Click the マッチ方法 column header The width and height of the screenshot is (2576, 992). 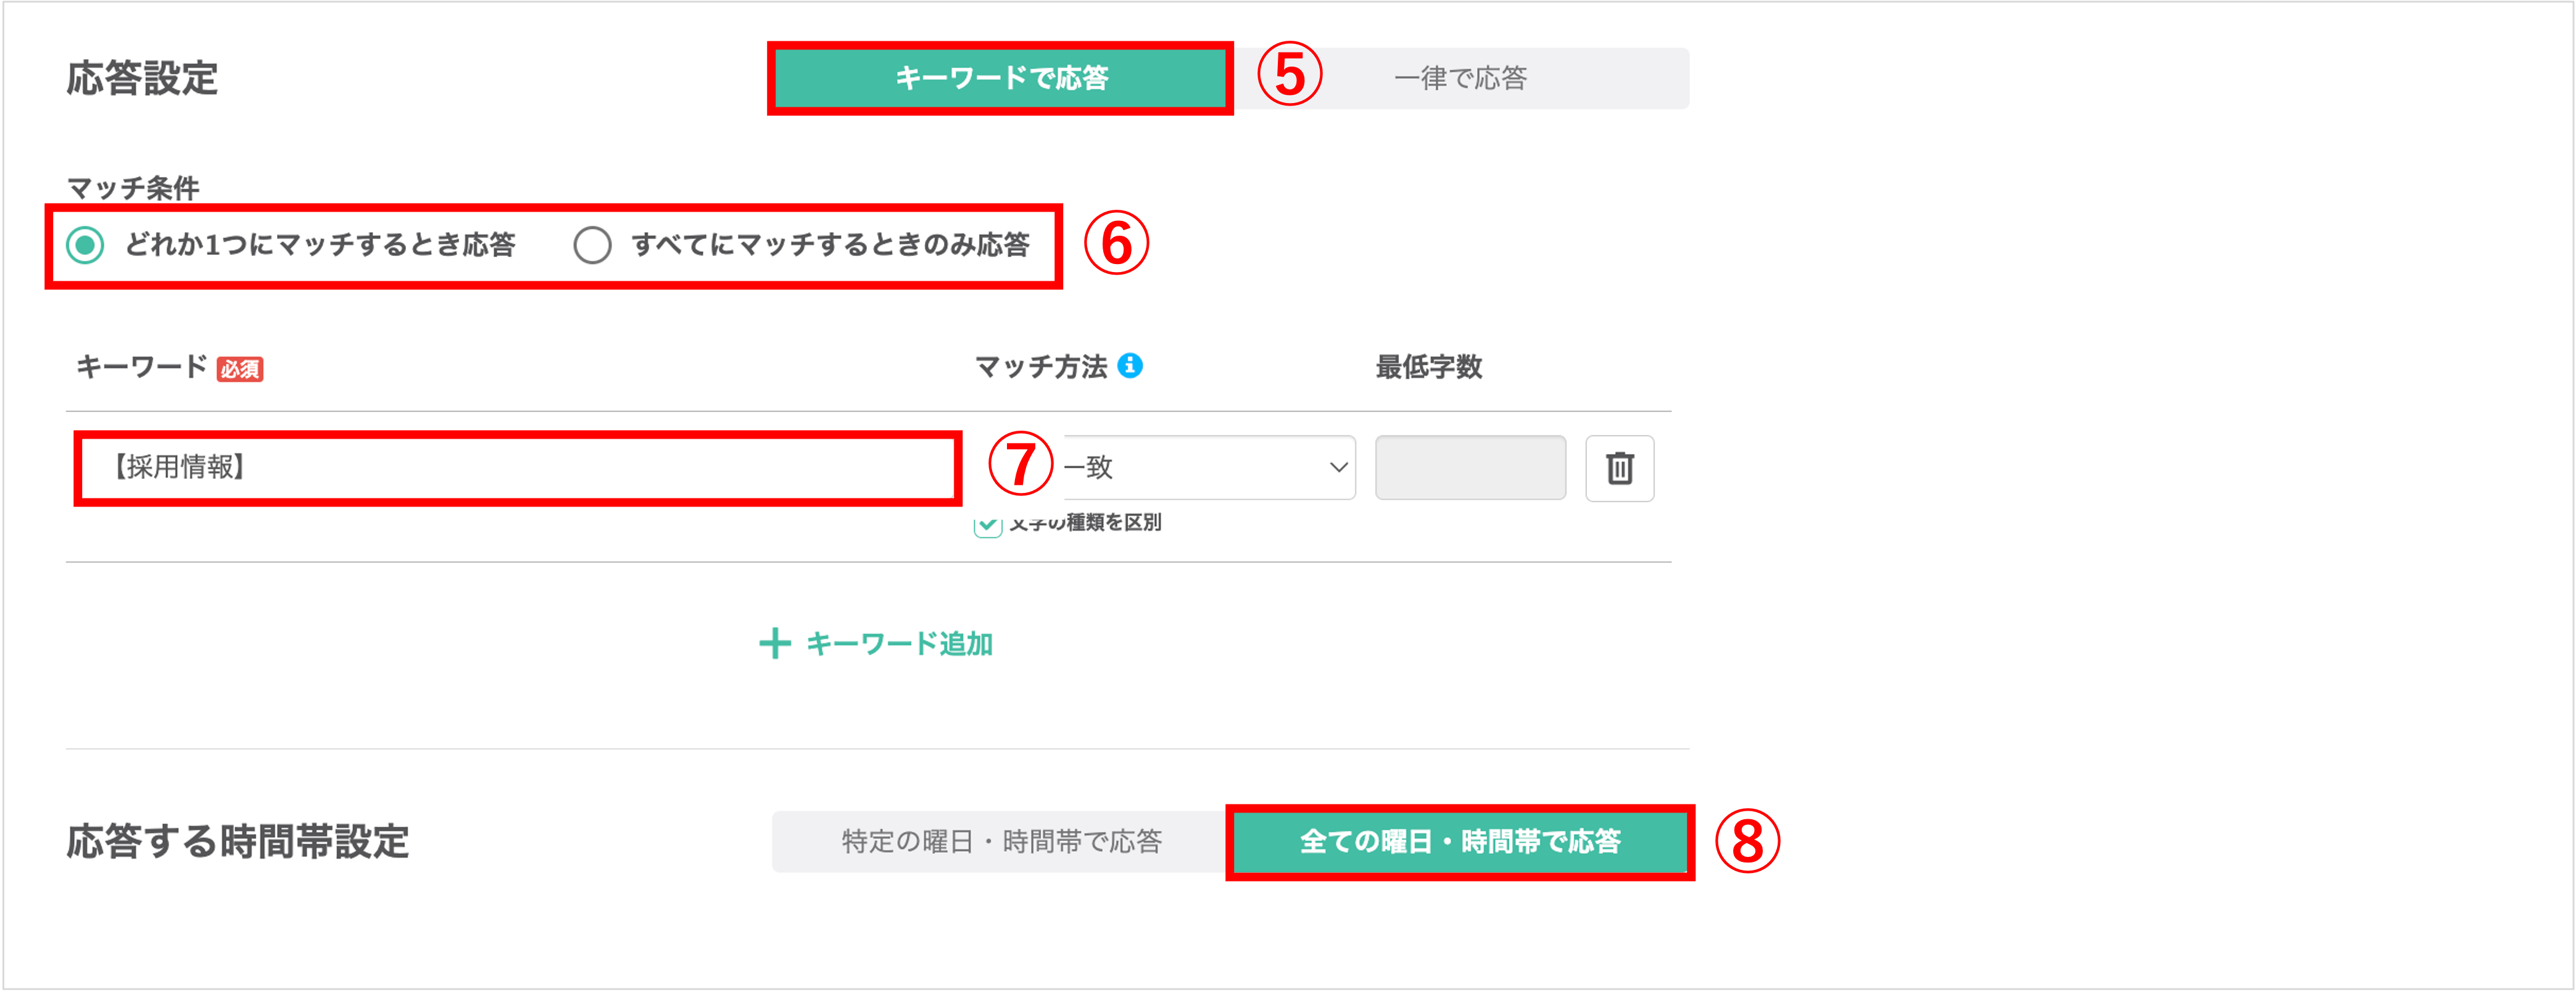pyautogui.click(x=1041, y=367)
